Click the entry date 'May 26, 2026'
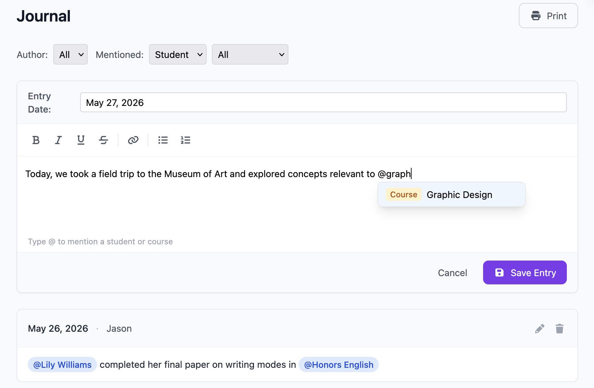Viewport: 594px width, 388px height. click(x=58, y=328)
